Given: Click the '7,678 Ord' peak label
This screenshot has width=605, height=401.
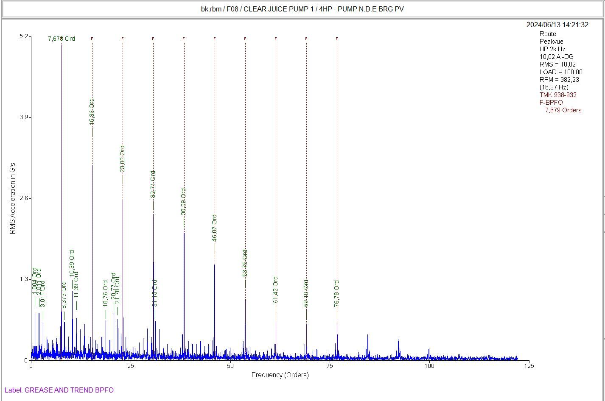Looking at the screenshot, I should tap(62, 39).
